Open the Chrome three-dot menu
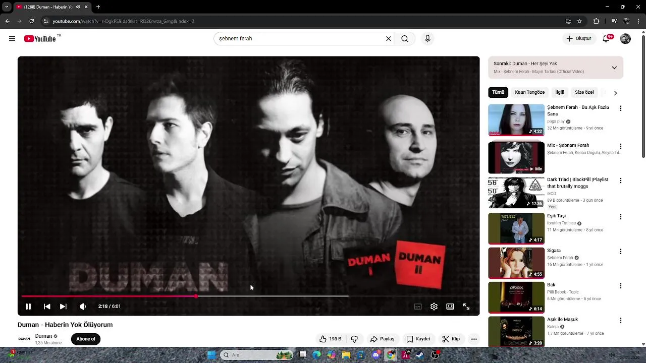This screenshot has width=646, height=363. (x=639, y=21)
